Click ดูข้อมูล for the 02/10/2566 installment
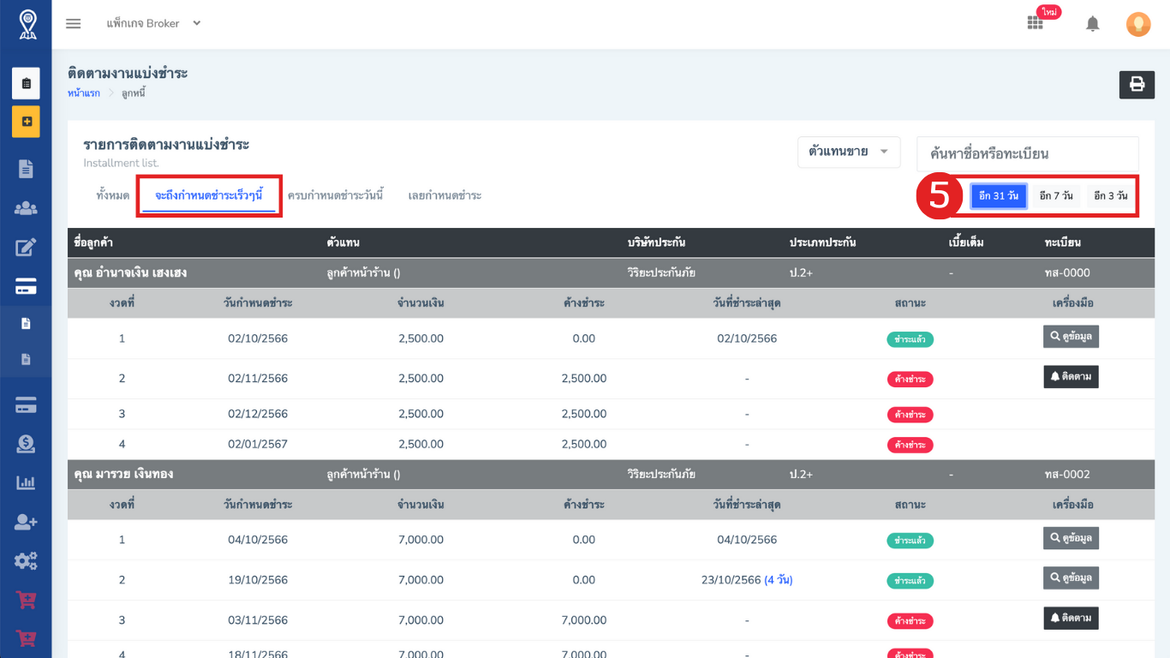Image resolution: width=1170 pixels, height=658 pixels. [x=1071, y=336]
